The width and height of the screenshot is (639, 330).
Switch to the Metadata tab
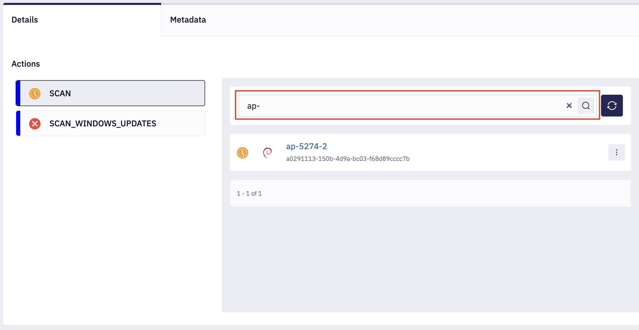[x=188, y=20]
